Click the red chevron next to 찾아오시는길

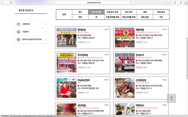coord(45,40)
